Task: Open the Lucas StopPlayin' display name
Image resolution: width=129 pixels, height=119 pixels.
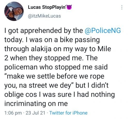Action: tap(47, 7)
